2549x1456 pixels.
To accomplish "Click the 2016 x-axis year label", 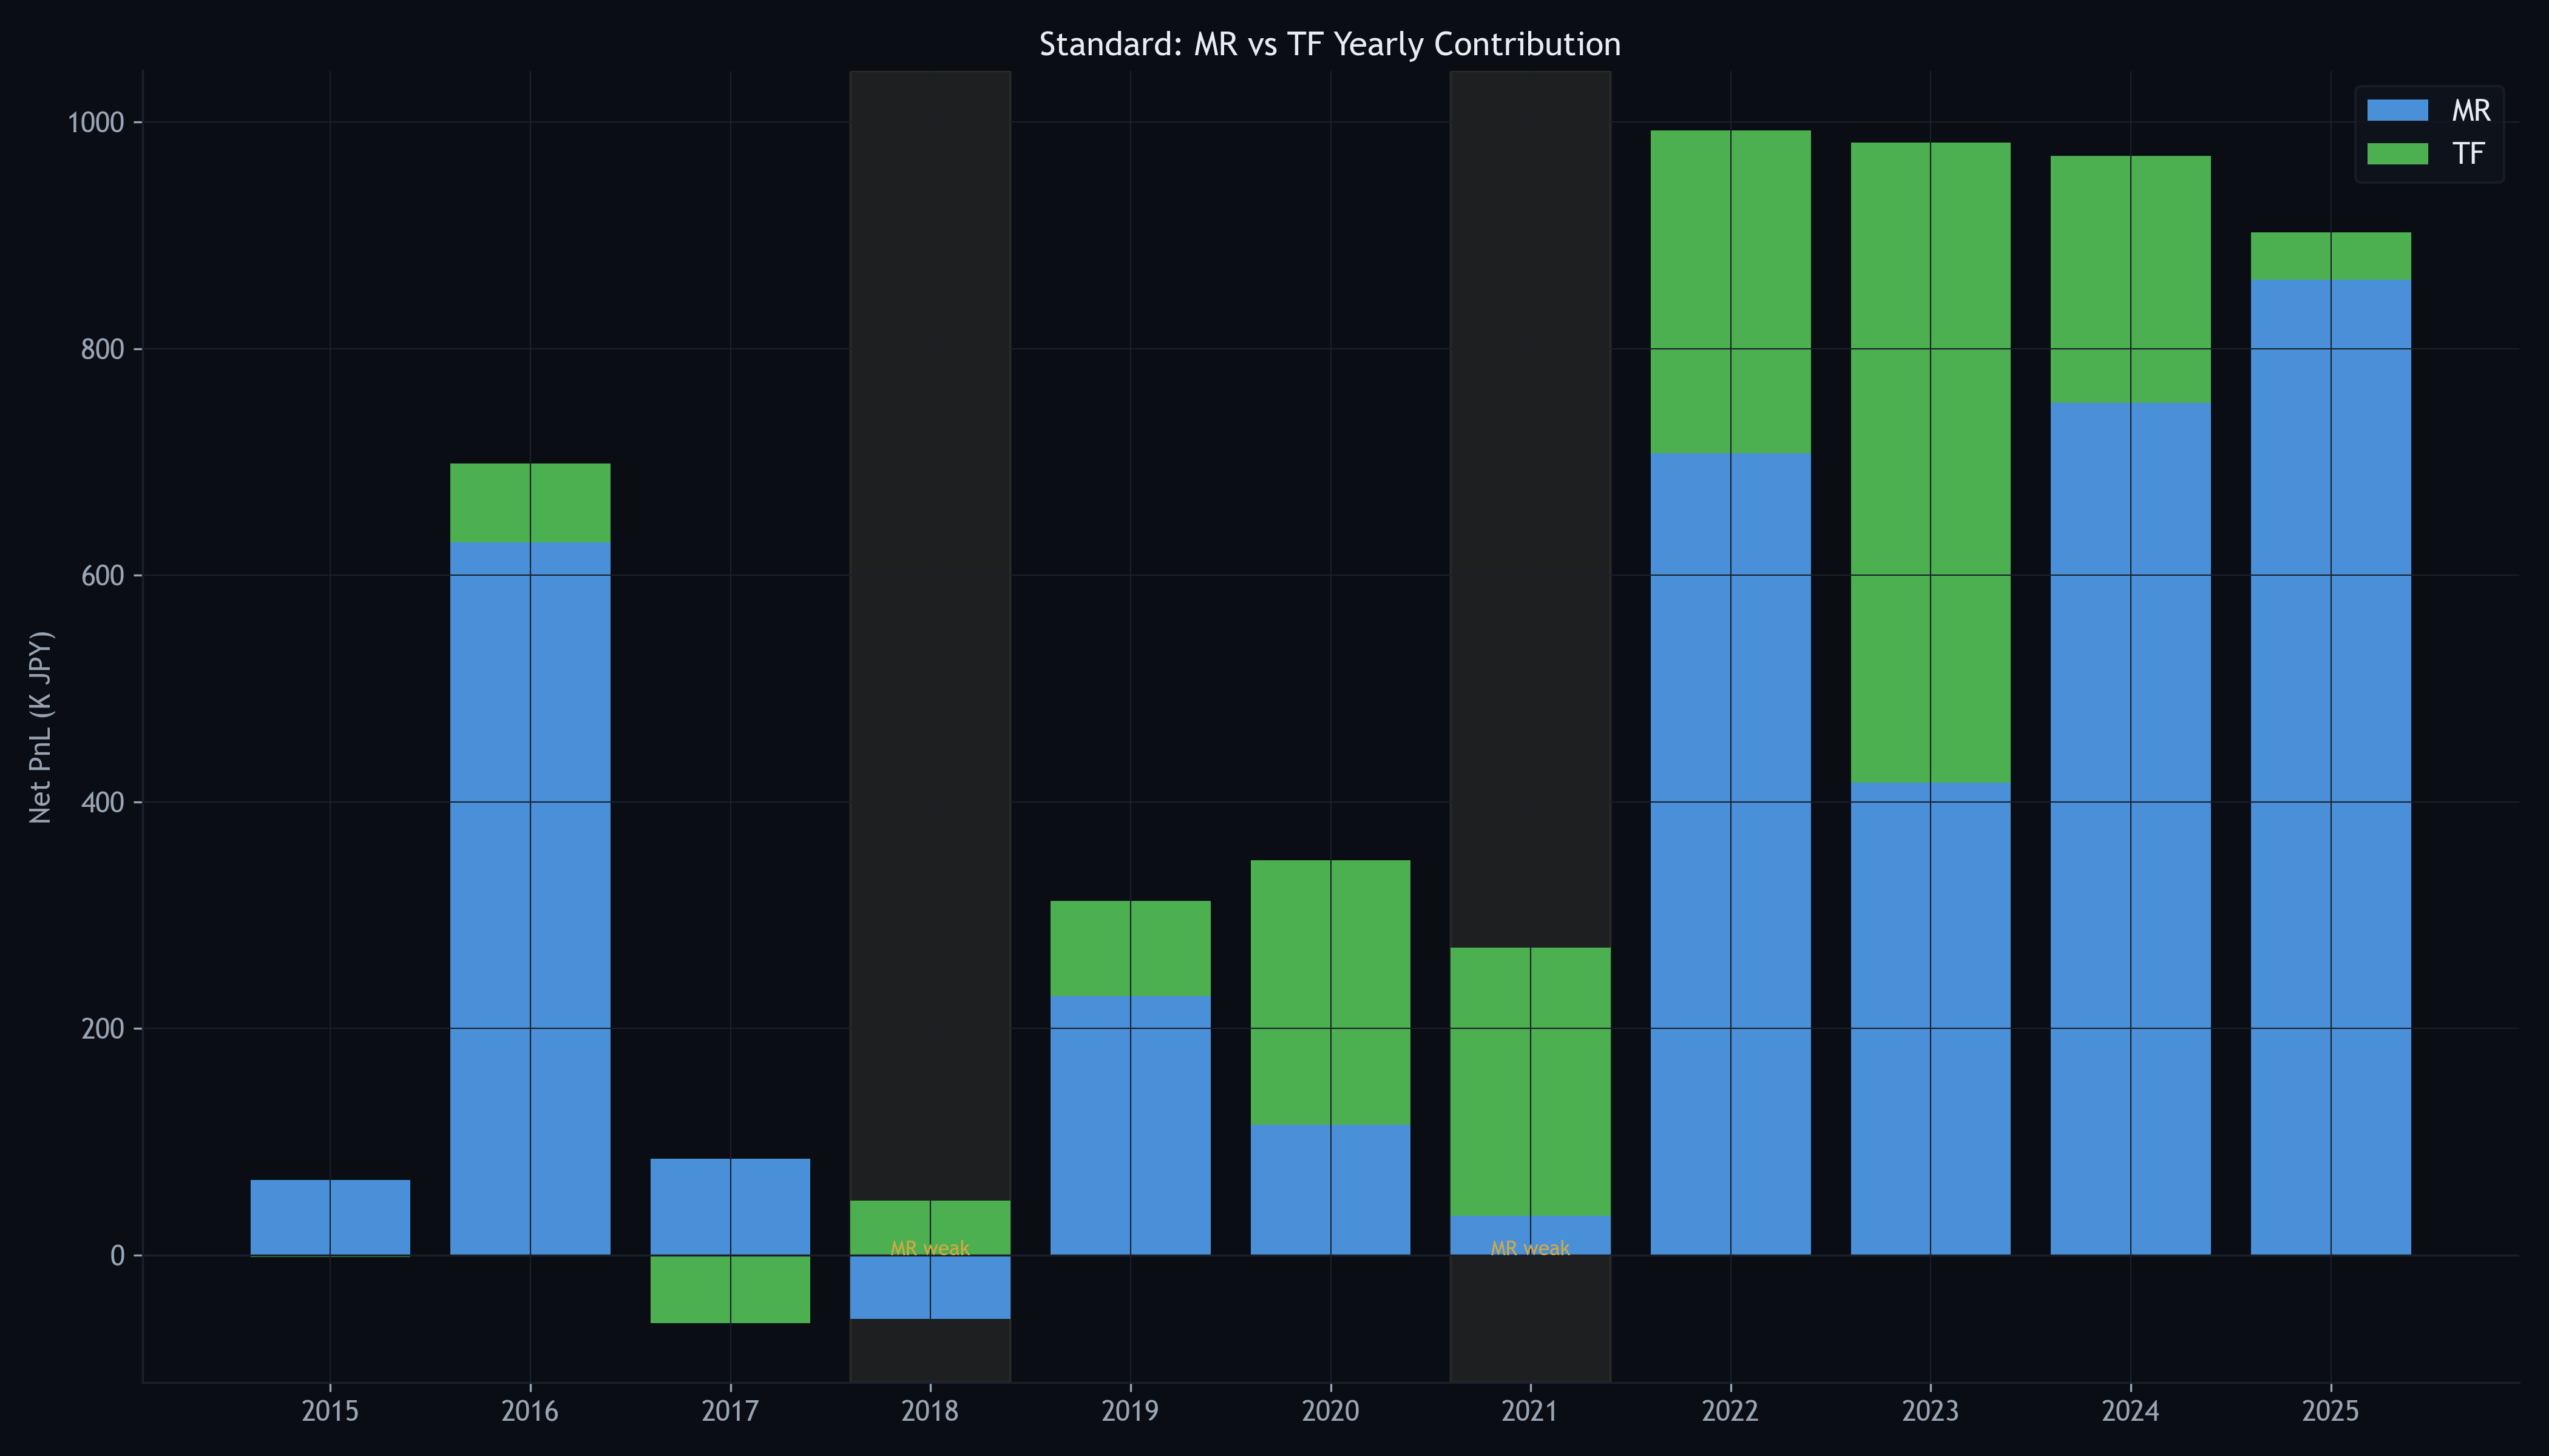I will tap(529, 1411).
